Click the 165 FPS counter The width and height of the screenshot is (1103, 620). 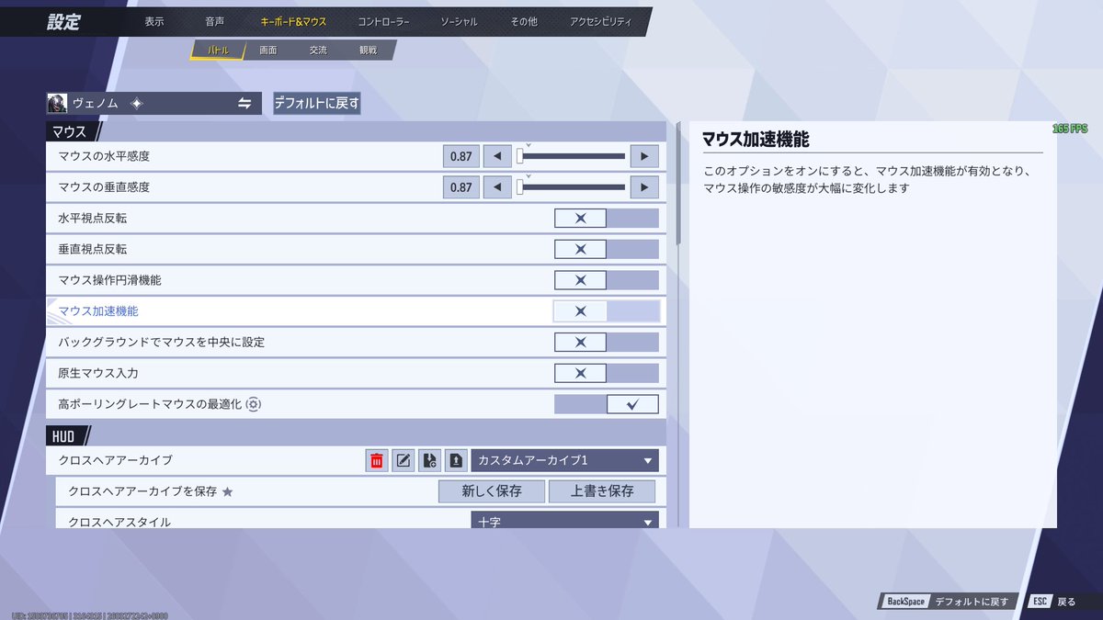coord(1070,130)
